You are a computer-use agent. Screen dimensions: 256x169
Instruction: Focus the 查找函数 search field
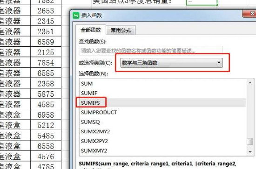point(151,50)
